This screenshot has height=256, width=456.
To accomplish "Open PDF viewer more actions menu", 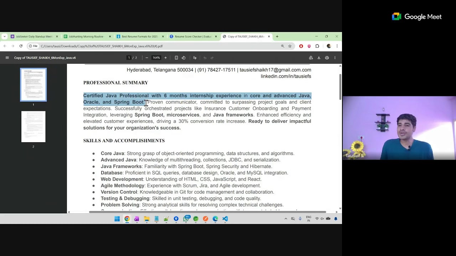I will 335,58.
